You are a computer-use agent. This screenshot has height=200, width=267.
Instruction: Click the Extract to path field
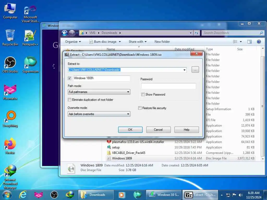click(125, 70)
